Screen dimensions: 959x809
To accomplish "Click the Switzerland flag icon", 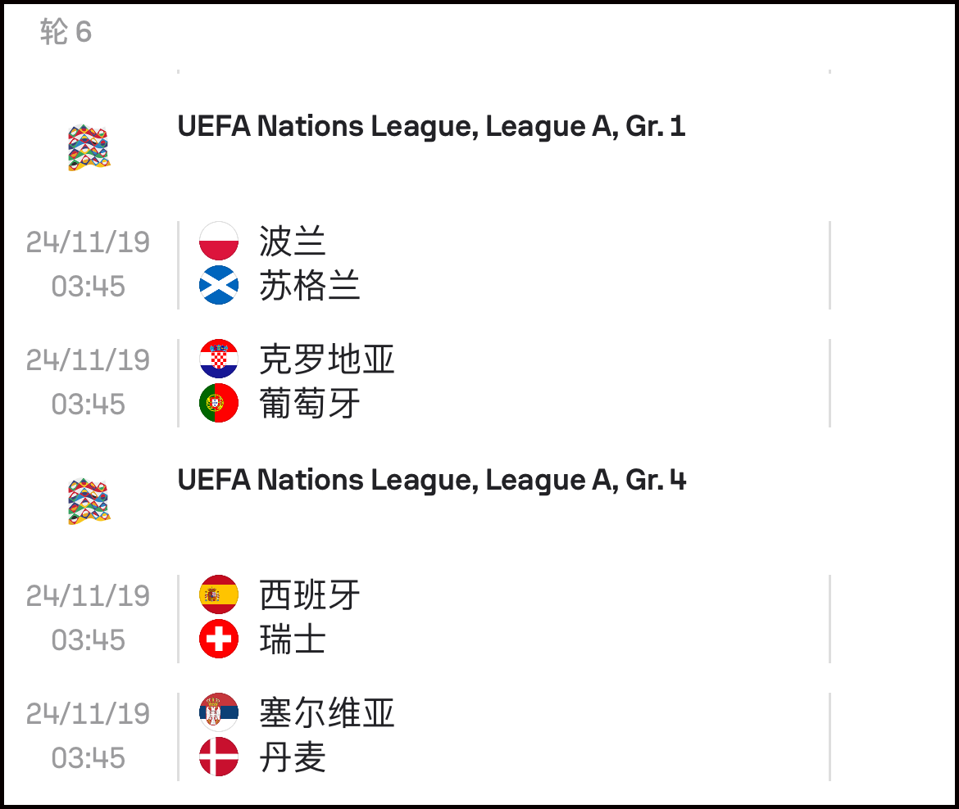I will click(x=218, y=640).
